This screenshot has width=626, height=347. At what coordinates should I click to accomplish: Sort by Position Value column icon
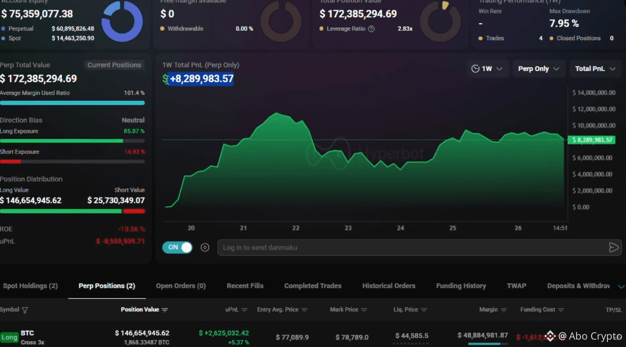[x=165, y=310]
